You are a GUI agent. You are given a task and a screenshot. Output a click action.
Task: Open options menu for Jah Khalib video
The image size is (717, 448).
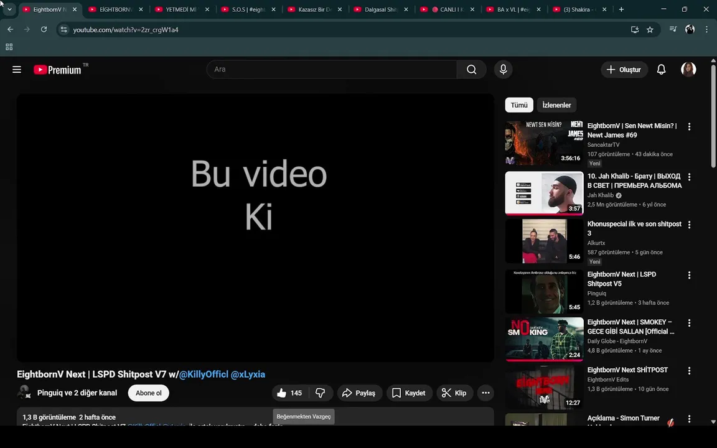tap(689, 177)
